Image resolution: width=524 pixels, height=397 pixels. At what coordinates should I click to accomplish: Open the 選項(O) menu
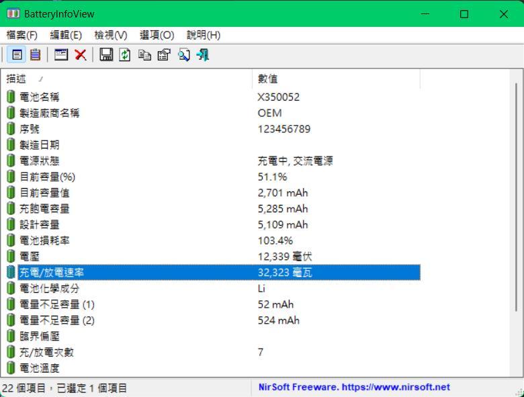point(157,35)
